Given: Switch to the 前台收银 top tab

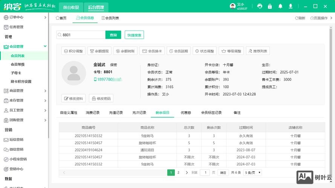Looking at the screenshot, I should pos(71,8).
